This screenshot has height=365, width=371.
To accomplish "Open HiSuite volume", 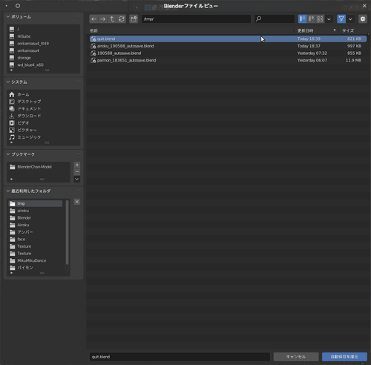I will coord(43,36).
